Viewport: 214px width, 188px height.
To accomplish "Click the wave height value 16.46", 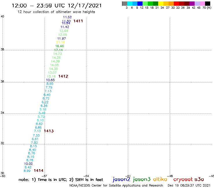I will 60,46.
